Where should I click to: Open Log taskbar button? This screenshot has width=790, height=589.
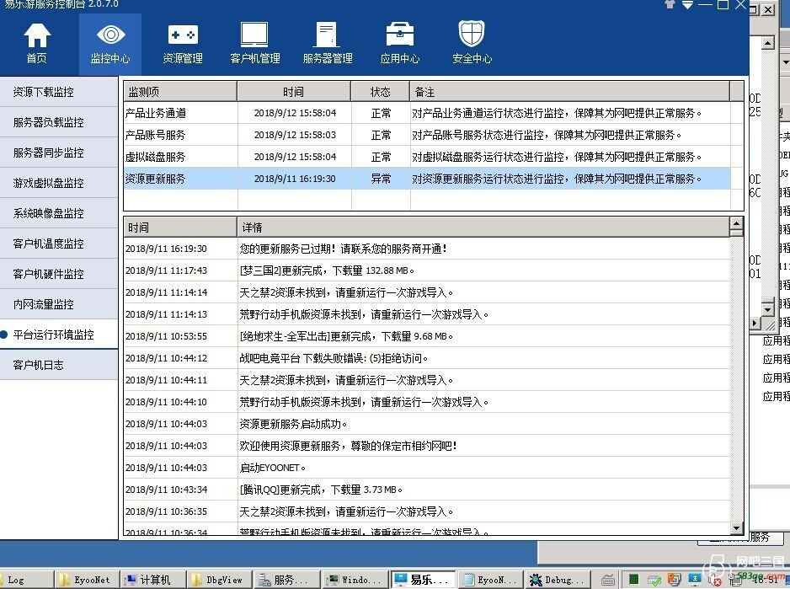click(x=26, y=580)
